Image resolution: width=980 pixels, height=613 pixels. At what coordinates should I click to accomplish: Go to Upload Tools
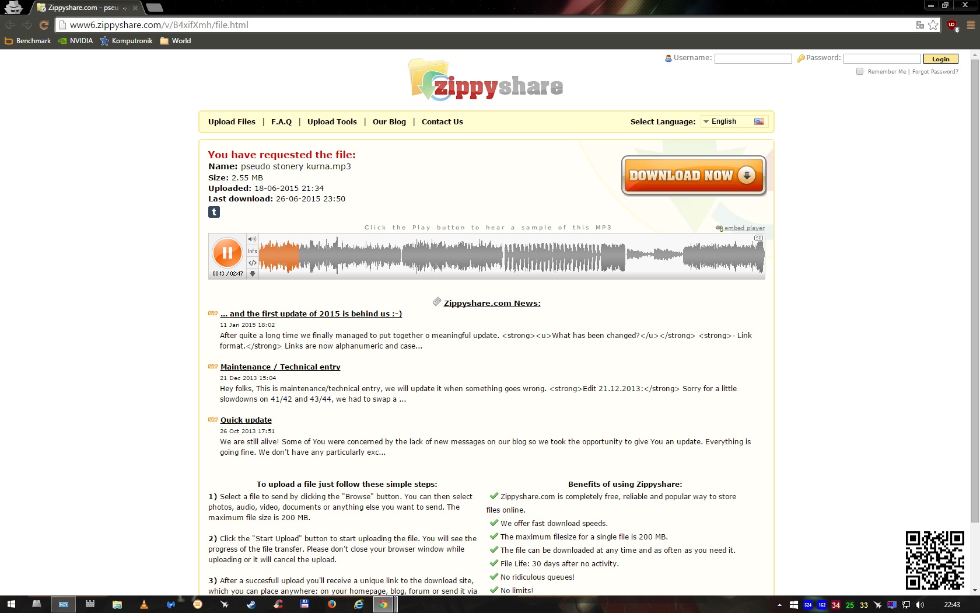click(332, 121)
